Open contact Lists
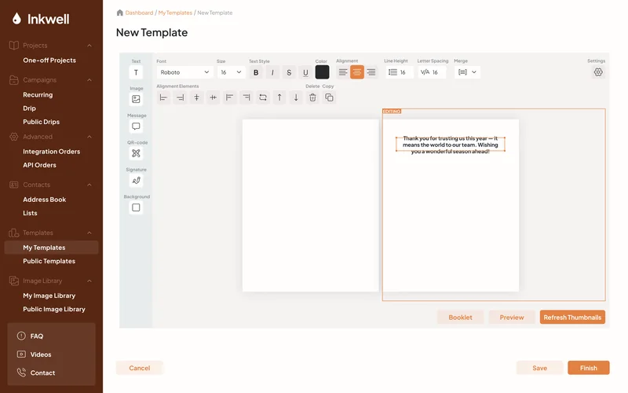628x393 pixels. coord(30,213)
